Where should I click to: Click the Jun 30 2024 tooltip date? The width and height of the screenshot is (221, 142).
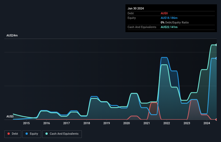[x=136, y=8]
